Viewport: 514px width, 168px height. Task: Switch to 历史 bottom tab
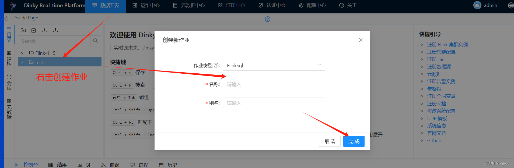168,165
